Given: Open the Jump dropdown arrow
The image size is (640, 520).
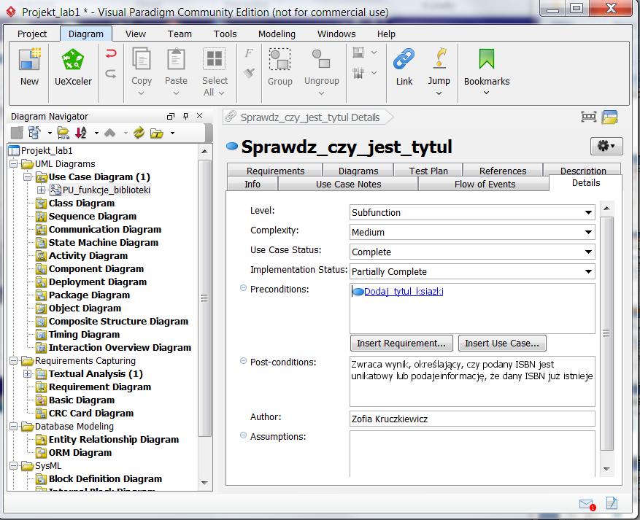Looking at the screenshot, I should coord(439,93).
